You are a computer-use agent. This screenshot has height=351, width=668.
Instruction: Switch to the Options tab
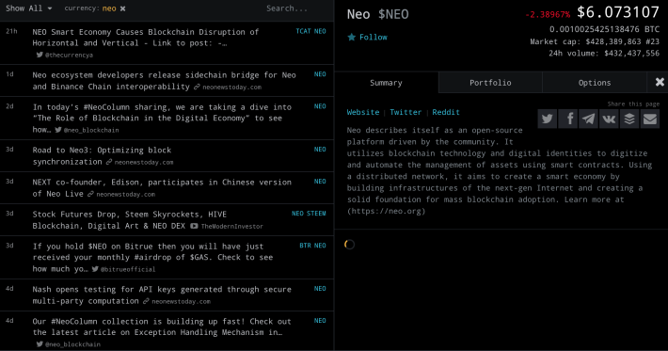pos(595,83)
